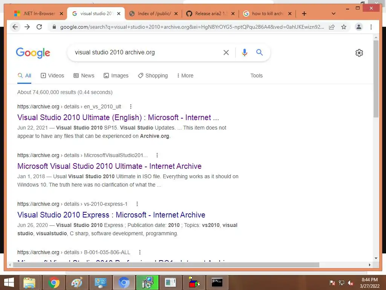Open the Command Prompt taskbar icon
This screenshot has width=386, height=290.
click(217, 282)
